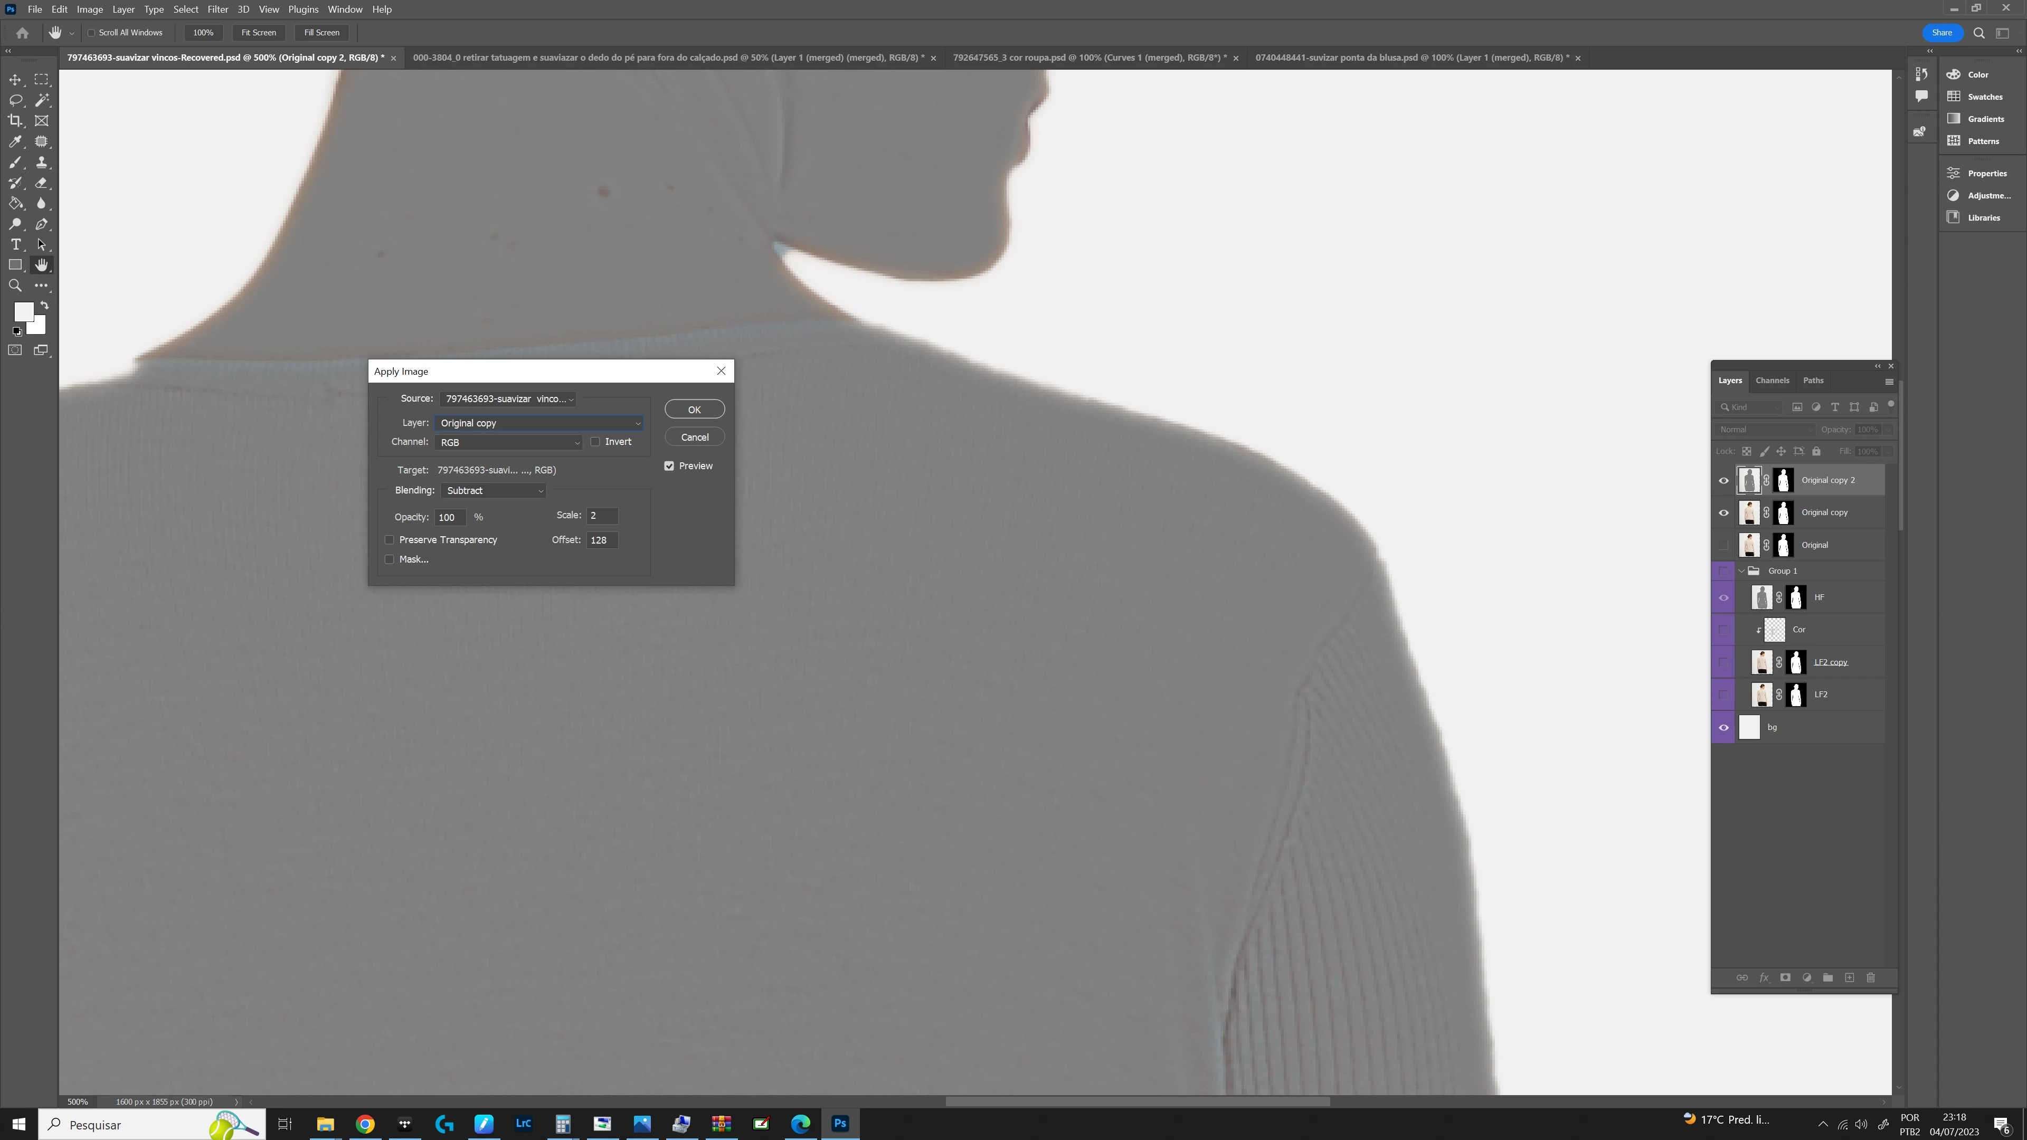
Task: Enable the Invert checkbox
Action: (x=595, y=442)
